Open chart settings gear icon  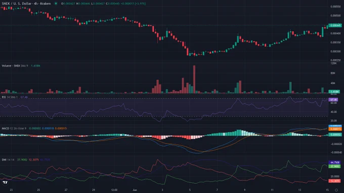336,190
